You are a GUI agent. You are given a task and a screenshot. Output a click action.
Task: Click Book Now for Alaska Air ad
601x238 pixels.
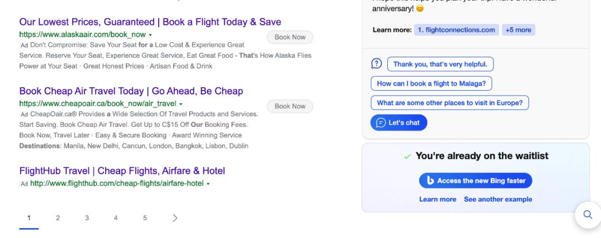click(290, 37)
